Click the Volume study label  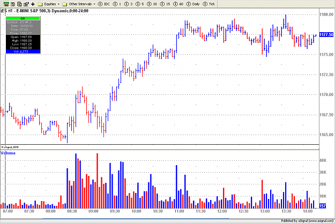click(x=8, y=153)
